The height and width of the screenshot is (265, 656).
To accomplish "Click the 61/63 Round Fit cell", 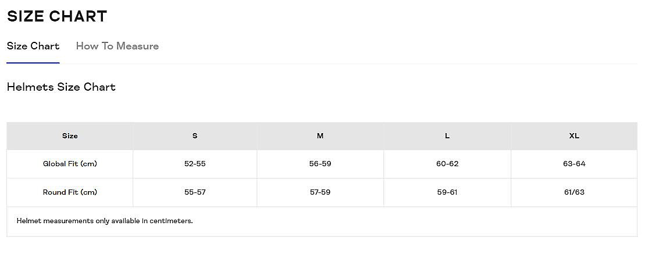I will [x=574, y=192].
